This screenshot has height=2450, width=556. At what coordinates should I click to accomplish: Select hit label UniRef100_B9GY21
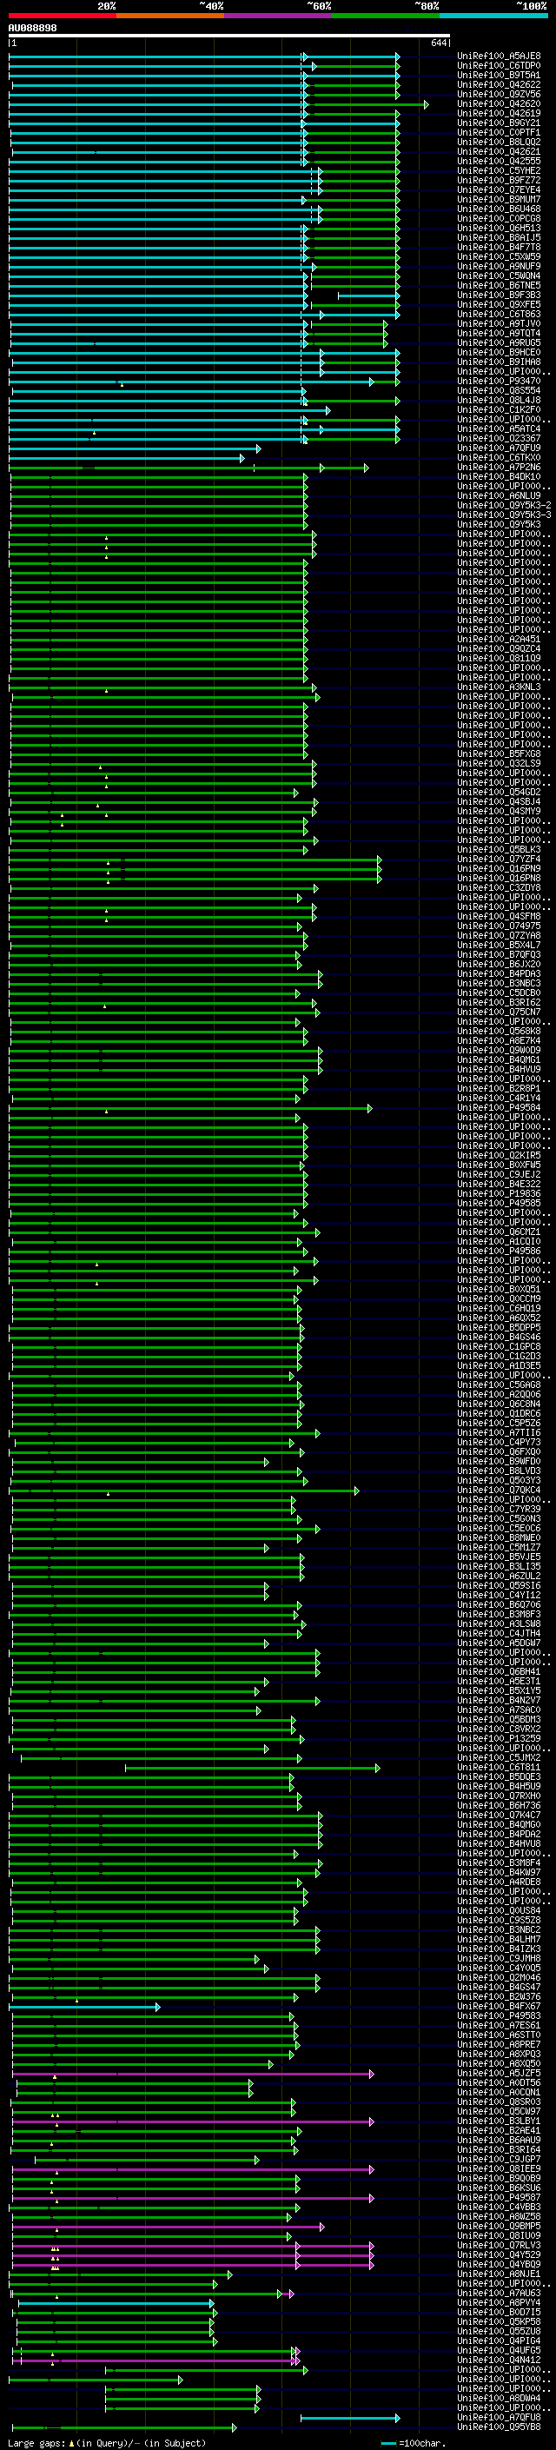point(499,123)
